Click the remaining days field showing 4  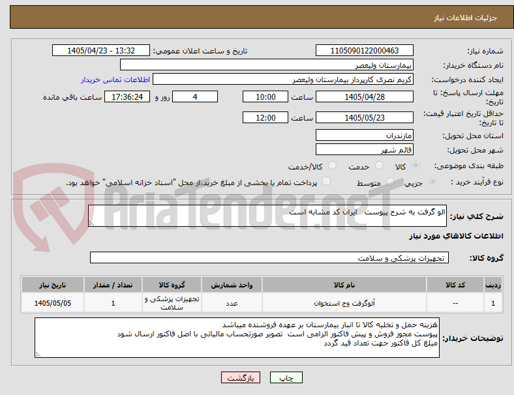[195, 97]
